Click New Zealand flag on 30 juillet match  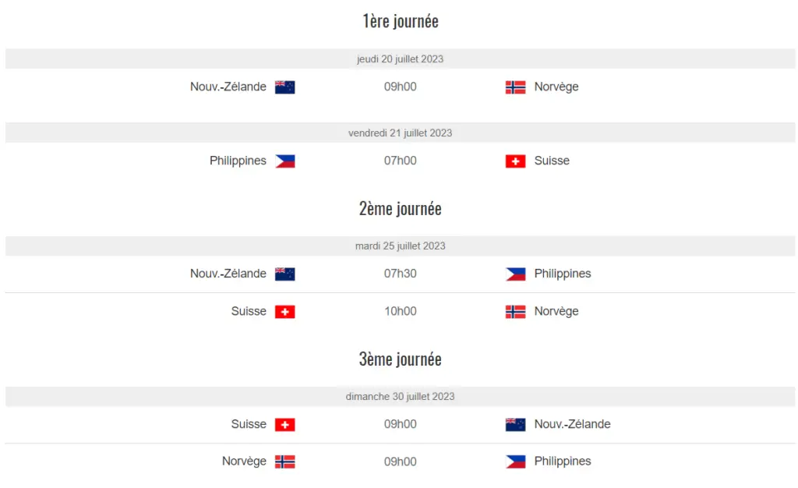click(515, 424)
